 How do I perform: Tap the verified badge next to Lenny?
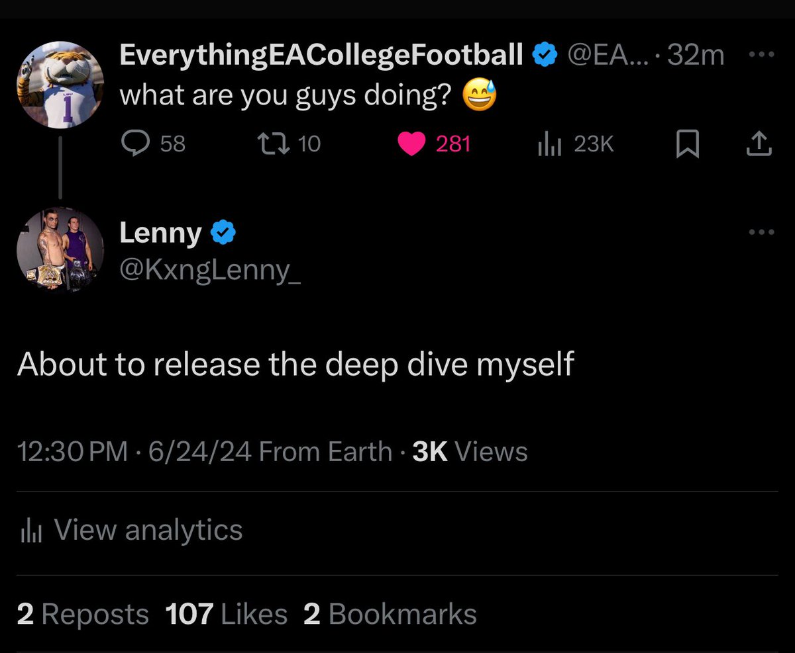[x=223, y=233]
